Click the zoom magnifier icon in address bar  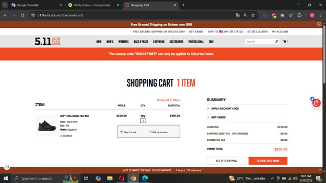coord(246,15)
